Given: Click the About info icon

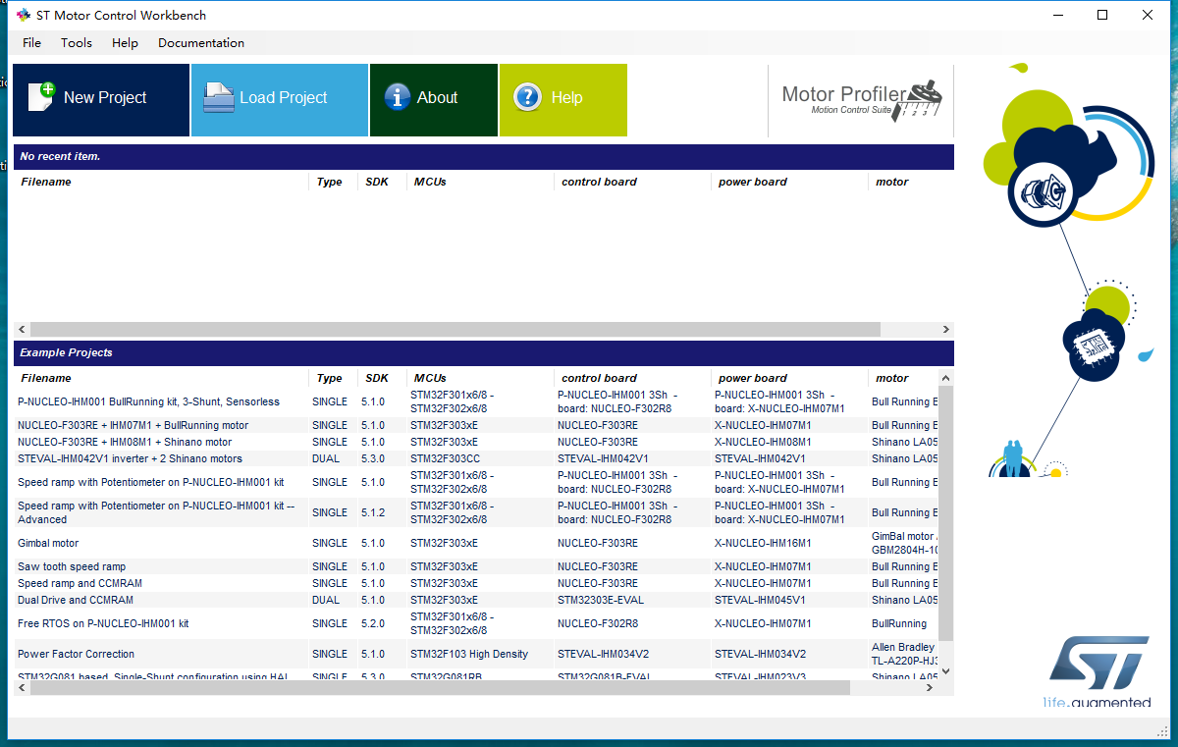Looking at the screenshot, I should coord(398,97).
